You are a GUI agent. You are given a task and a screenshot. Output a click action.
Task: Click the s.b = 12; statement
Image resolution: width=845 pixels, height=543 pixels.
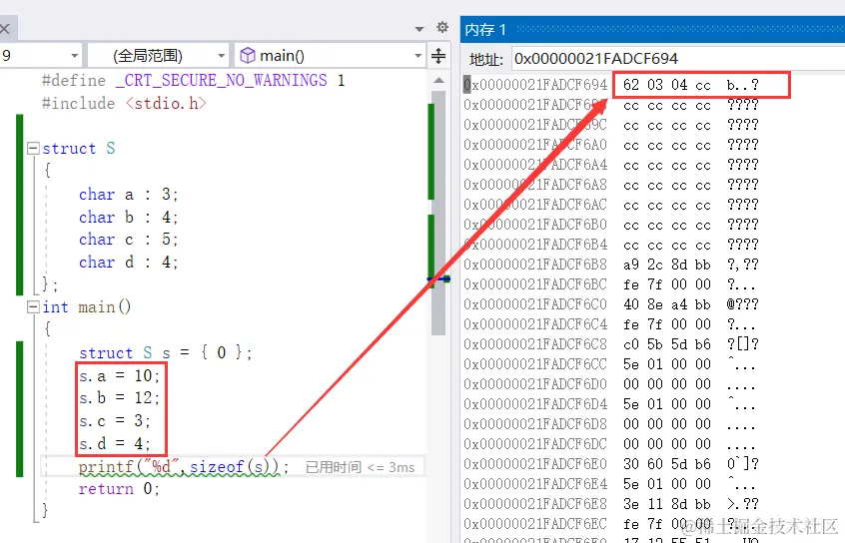click(119, 397)
